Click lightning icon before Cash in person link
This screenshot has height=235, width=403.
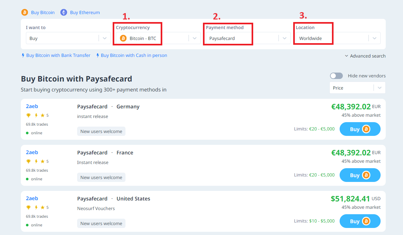98,55
